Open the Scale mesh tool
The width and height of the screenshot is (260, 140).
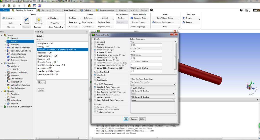tap(53, 18)
